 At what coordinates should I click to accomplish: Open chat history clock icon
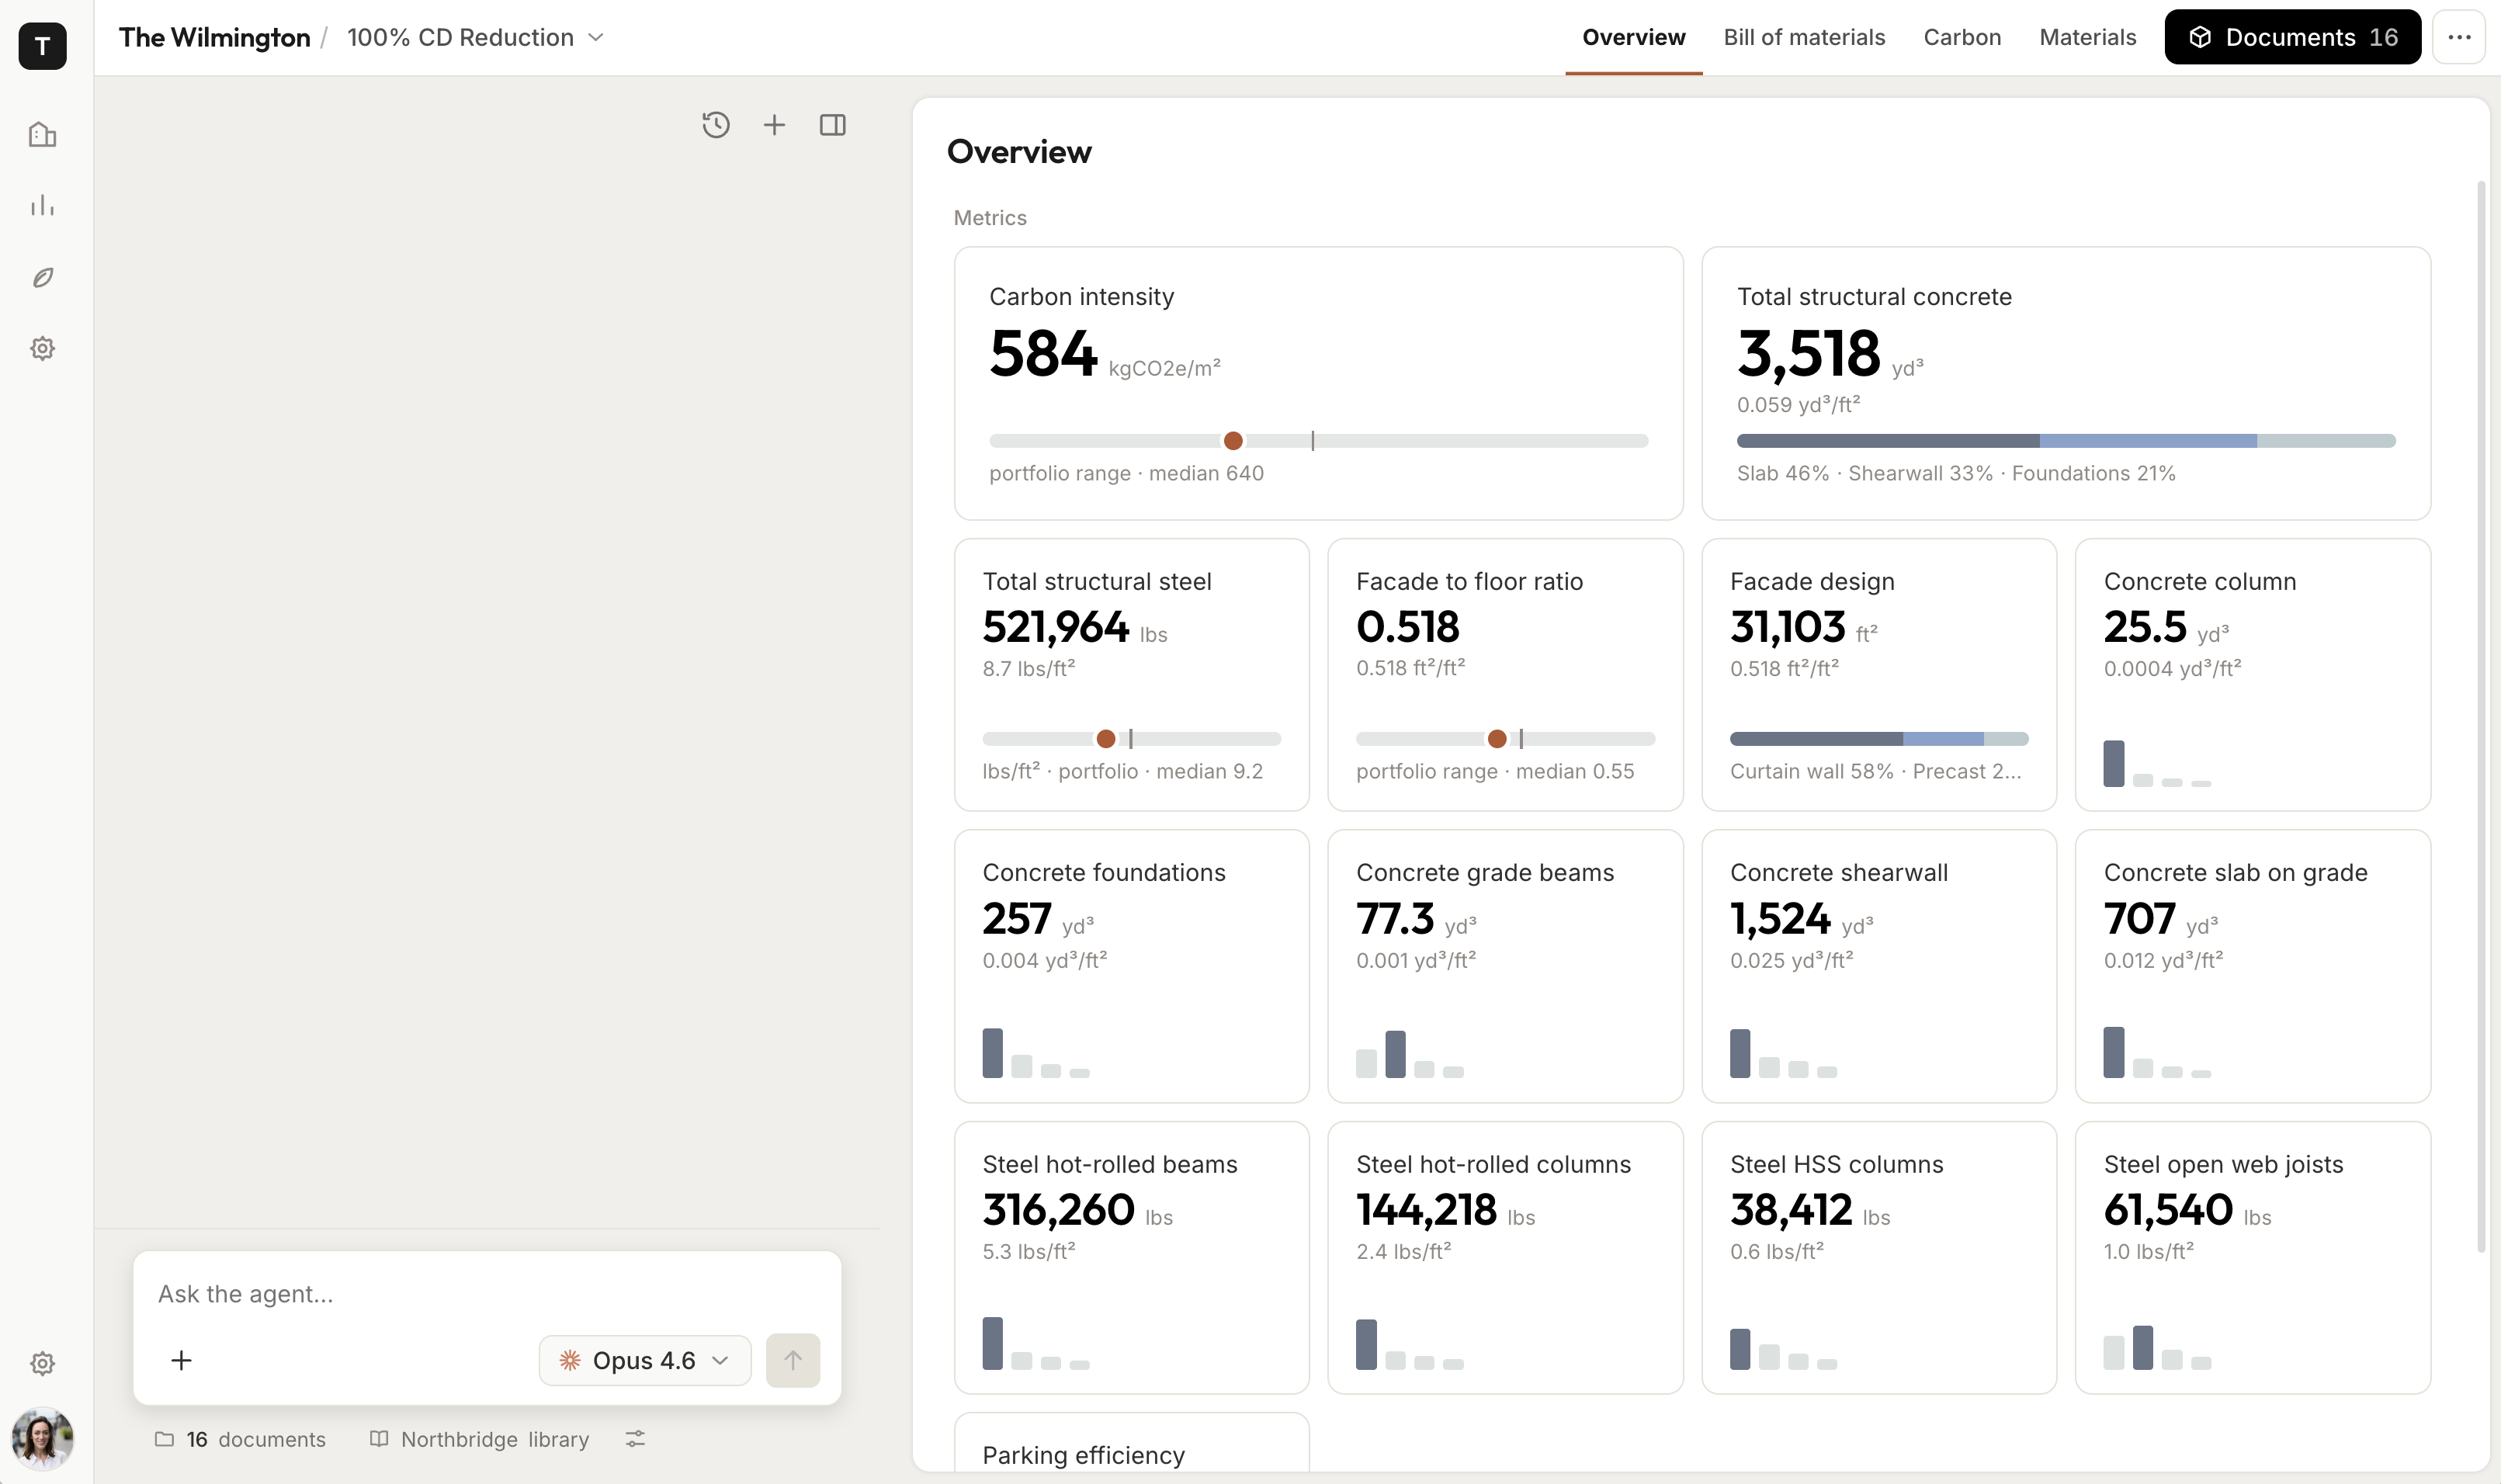point(716,125)
